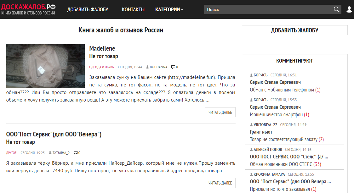Viewport: 354px width, 193px height.
Task: Open Обман мошенники ООО СТЕЛС link
Action: (281, 164)
